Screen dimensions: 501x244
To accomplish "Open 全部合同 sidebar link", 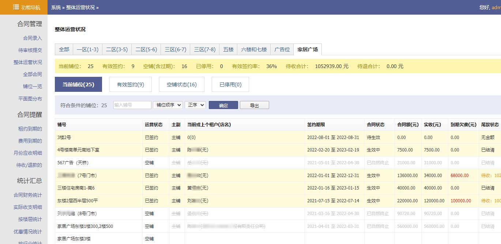I will 33,74.
